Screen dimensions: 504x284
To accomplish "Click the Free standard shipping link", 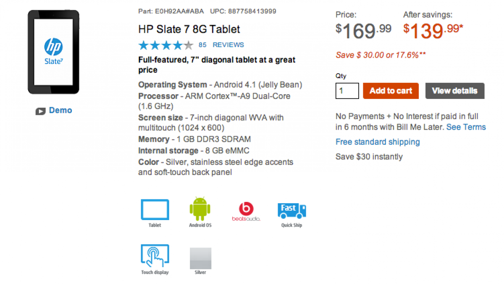I will 378,142.
